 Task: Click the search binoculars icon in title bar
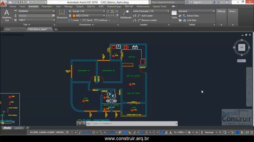click(x=187, y=2)
